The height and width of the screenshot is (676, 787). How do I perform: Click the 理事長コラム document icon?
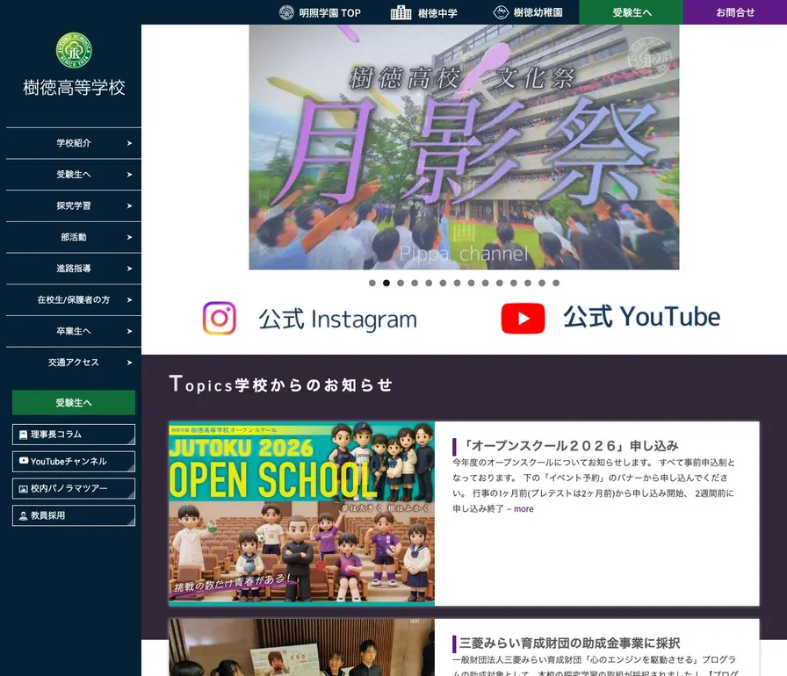23,435
